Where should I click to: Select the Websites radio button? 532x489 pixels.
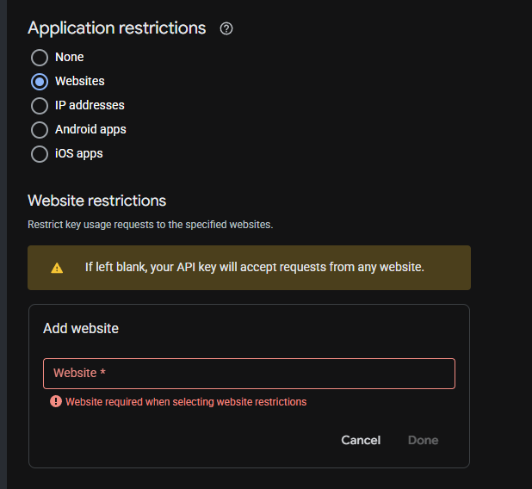[x=40, y=82]
